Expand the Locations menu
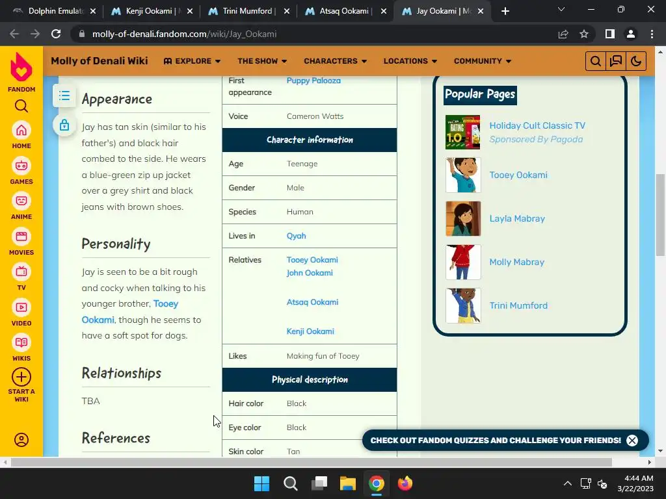 click(410, 61)
